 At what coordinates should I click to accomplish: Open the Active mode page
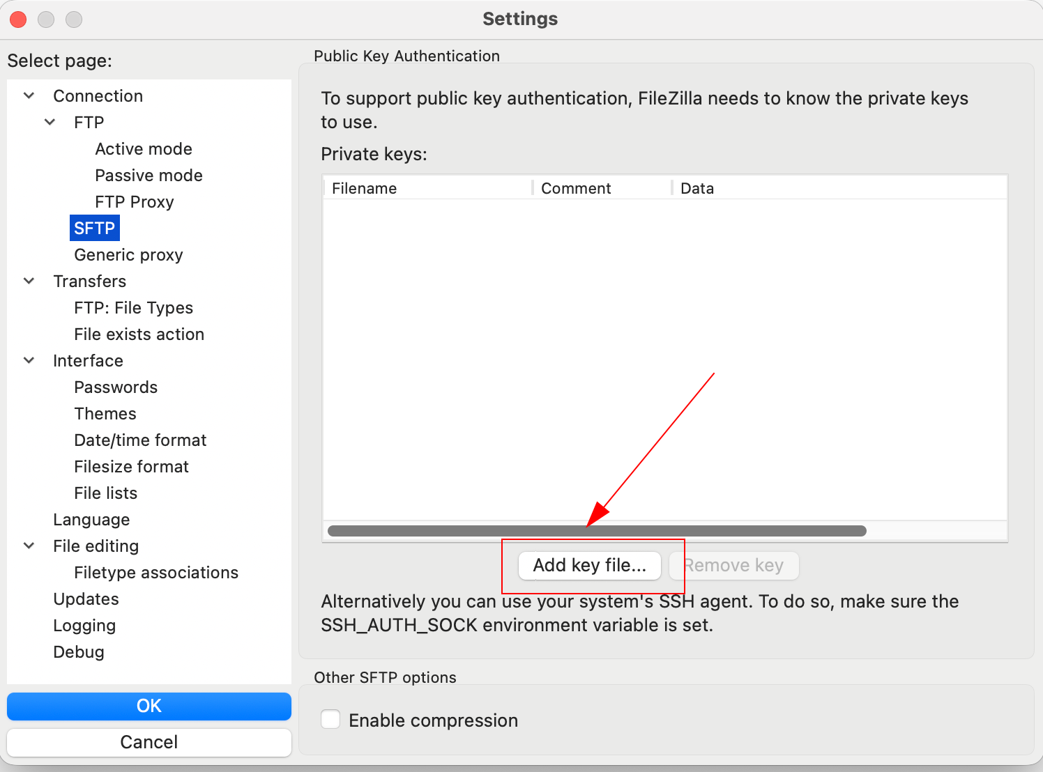[x=144, y=149]
